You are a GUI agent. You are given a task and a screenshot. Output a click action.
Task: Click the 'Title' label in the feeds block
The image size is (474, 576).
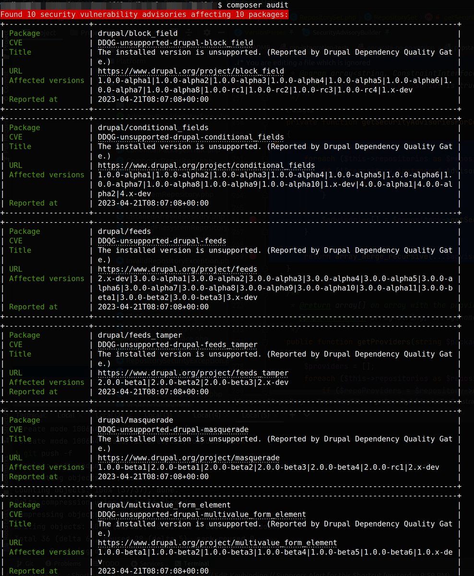click(x=20, y=250)
